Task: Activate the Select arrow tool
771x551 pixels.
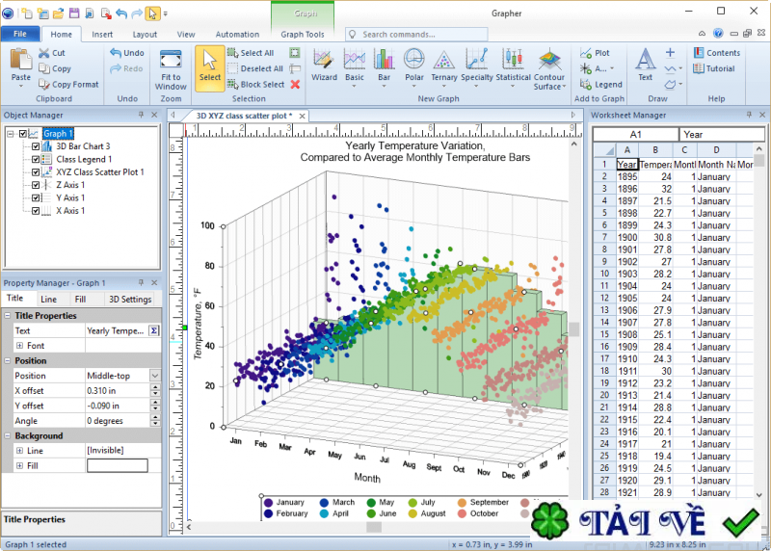Action: point(210,68)
